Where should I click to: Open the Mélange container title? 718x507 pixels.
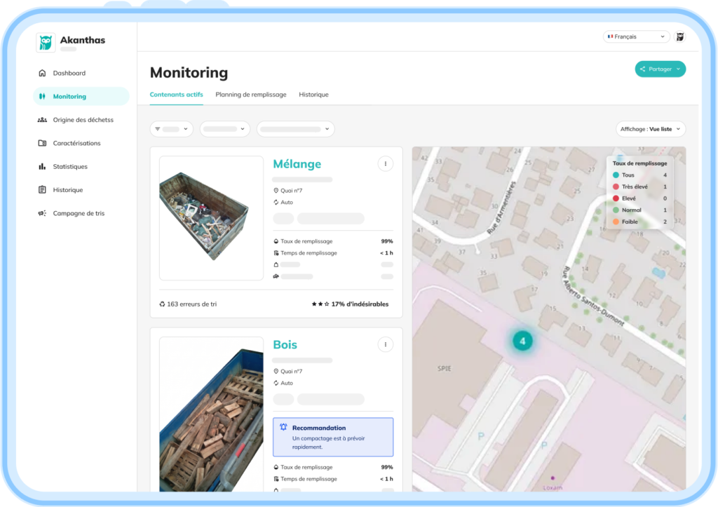pyautogui.click(x=297, y=164)
